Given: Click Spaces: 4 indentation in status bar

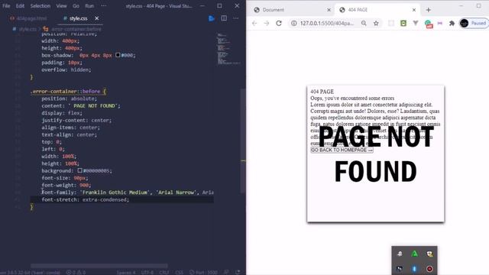Looking at the screenshot, I should [126, 272].
